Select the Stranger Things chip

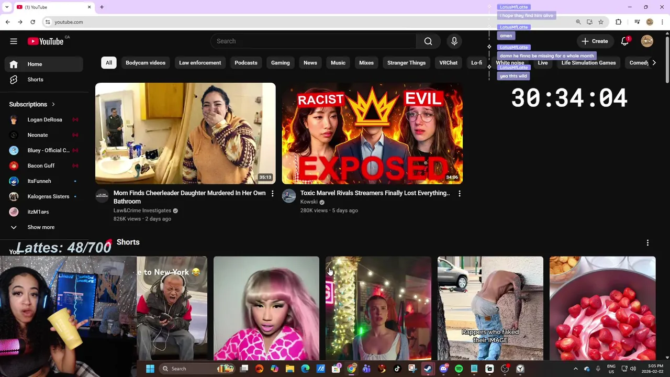(x=406, y=63)
